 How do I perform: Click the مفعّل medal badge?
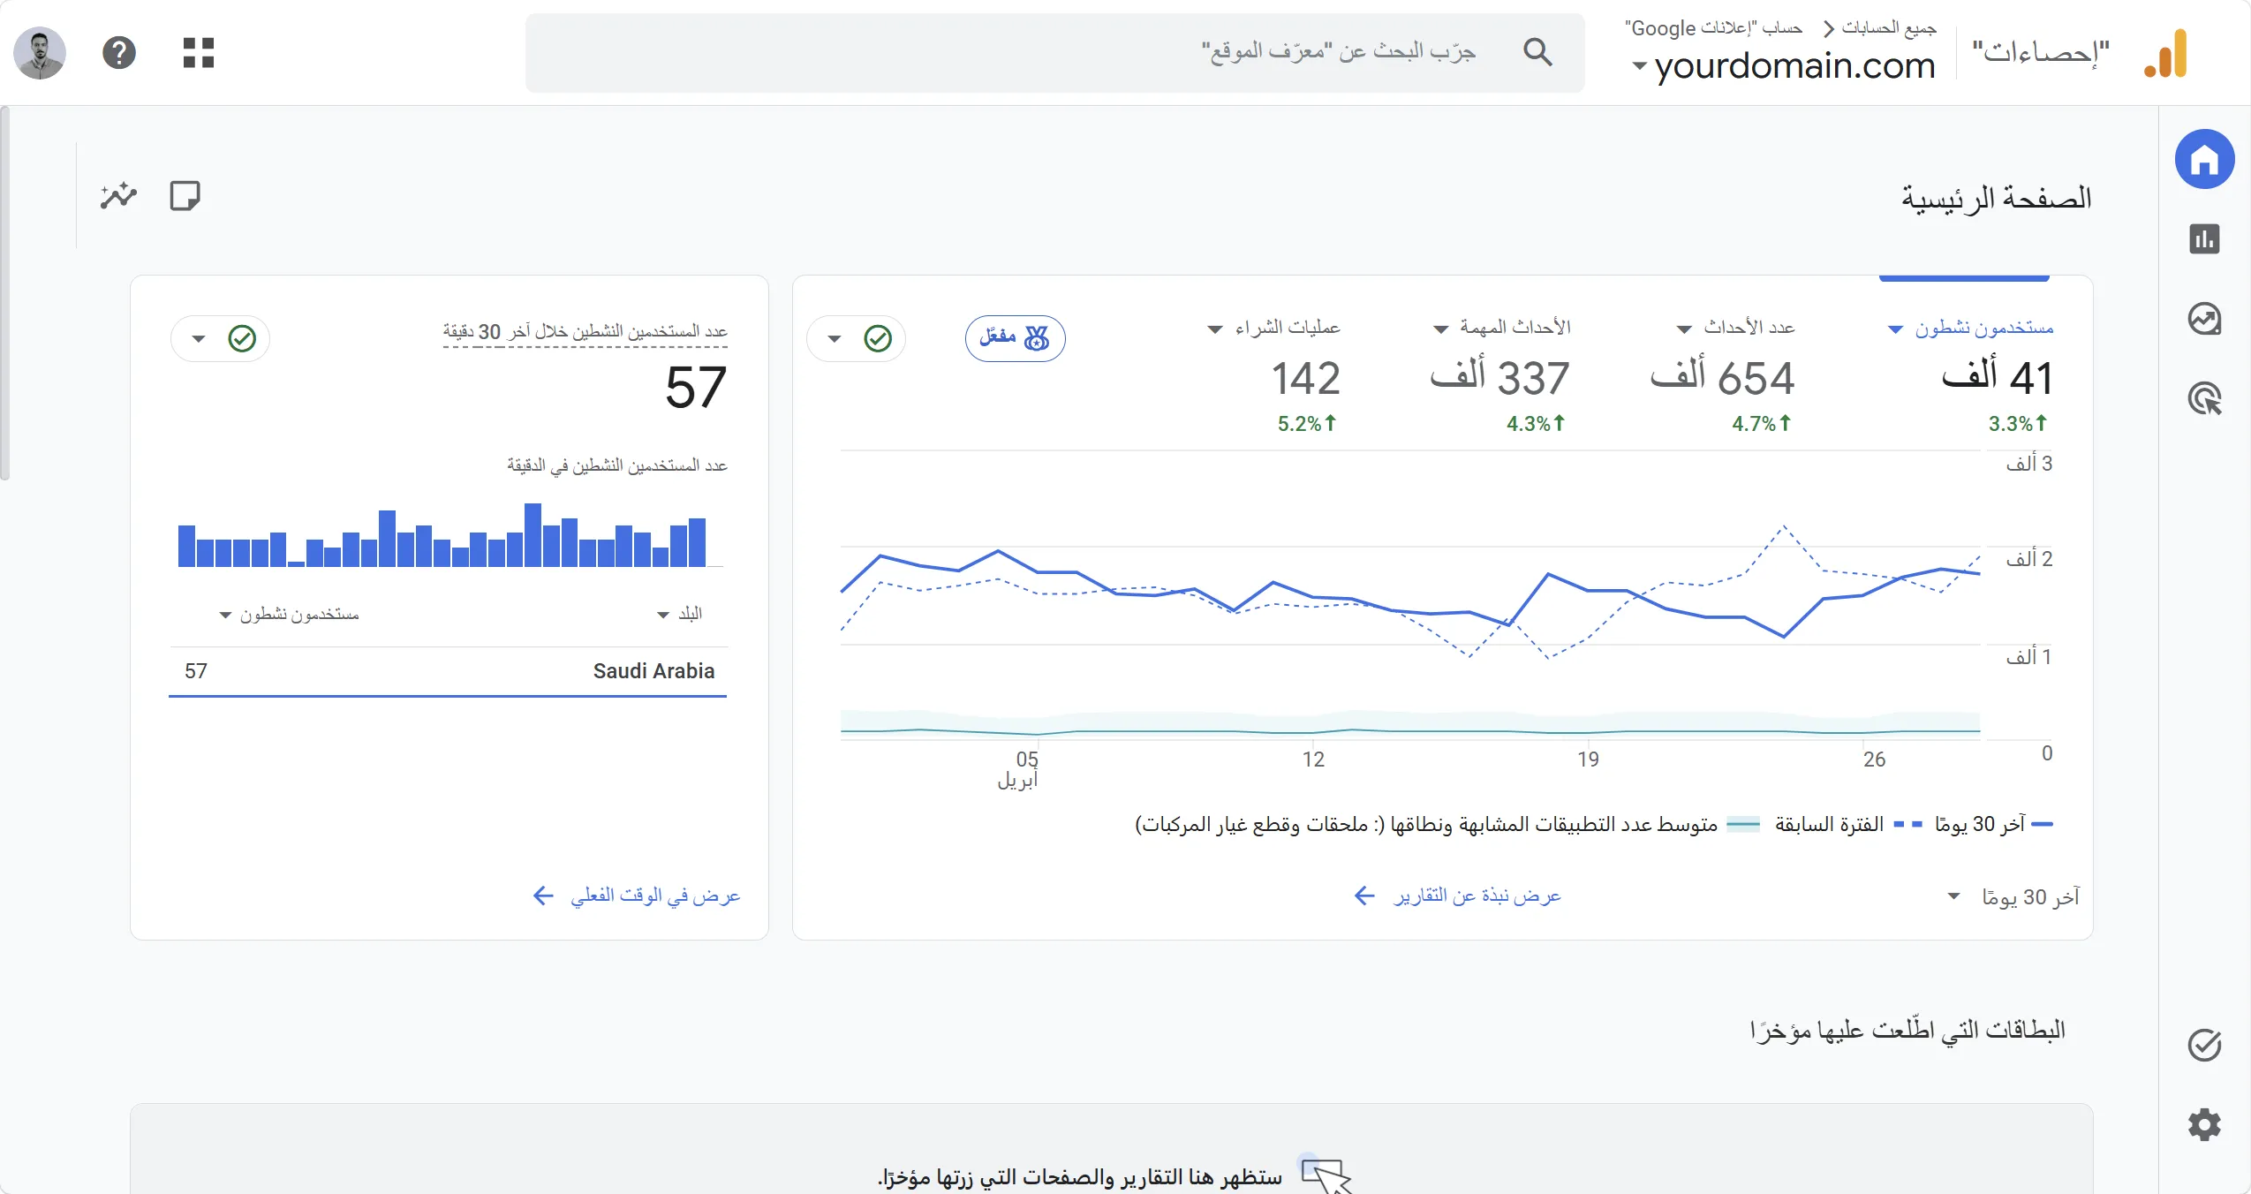pyautogui.click(x=1015, y=338)
